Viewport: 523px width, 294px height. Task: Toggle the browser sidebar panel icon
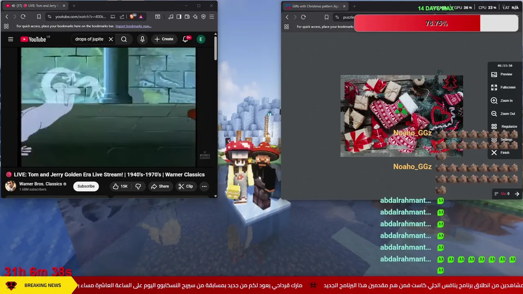click(179, 17)
